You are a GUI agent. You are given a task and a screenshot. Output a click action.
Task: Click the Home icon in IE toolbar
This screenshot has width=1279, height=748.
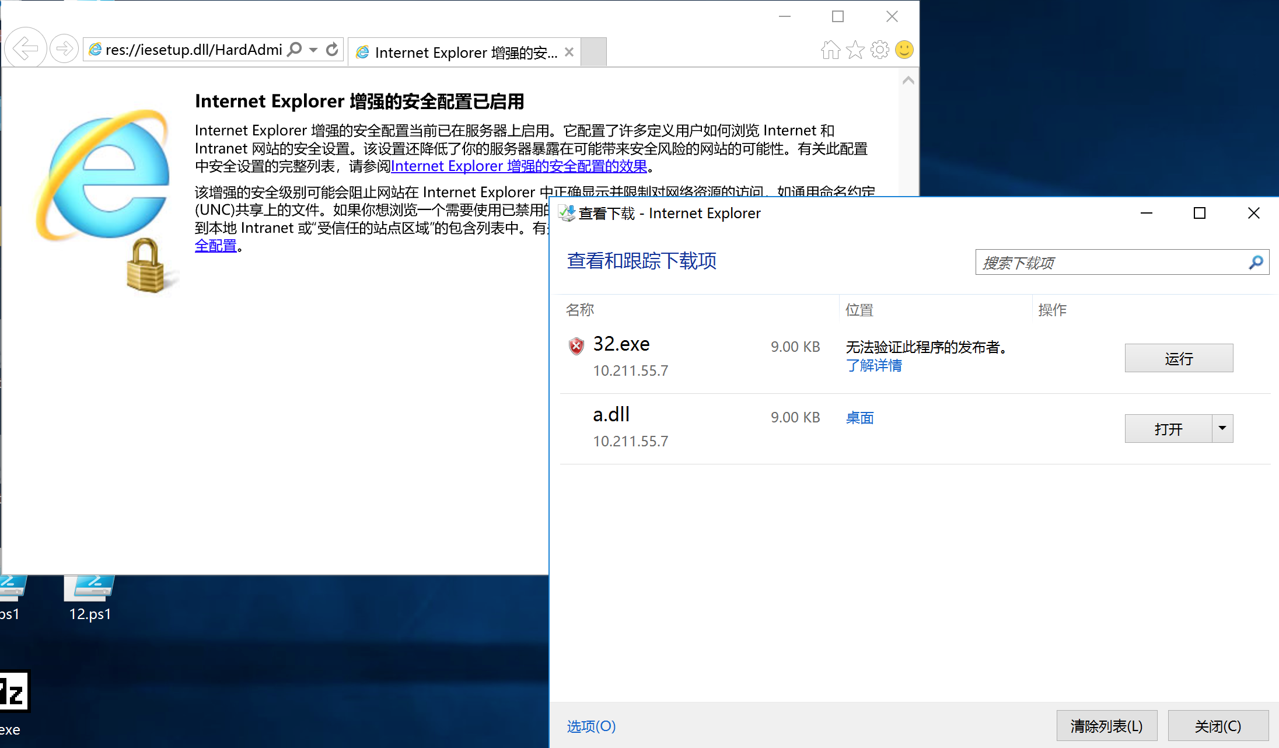point(831,50)
